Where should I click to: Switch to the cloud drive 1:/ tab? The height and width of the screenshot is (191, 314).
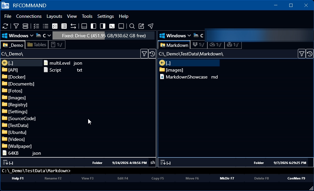[216, 45]
